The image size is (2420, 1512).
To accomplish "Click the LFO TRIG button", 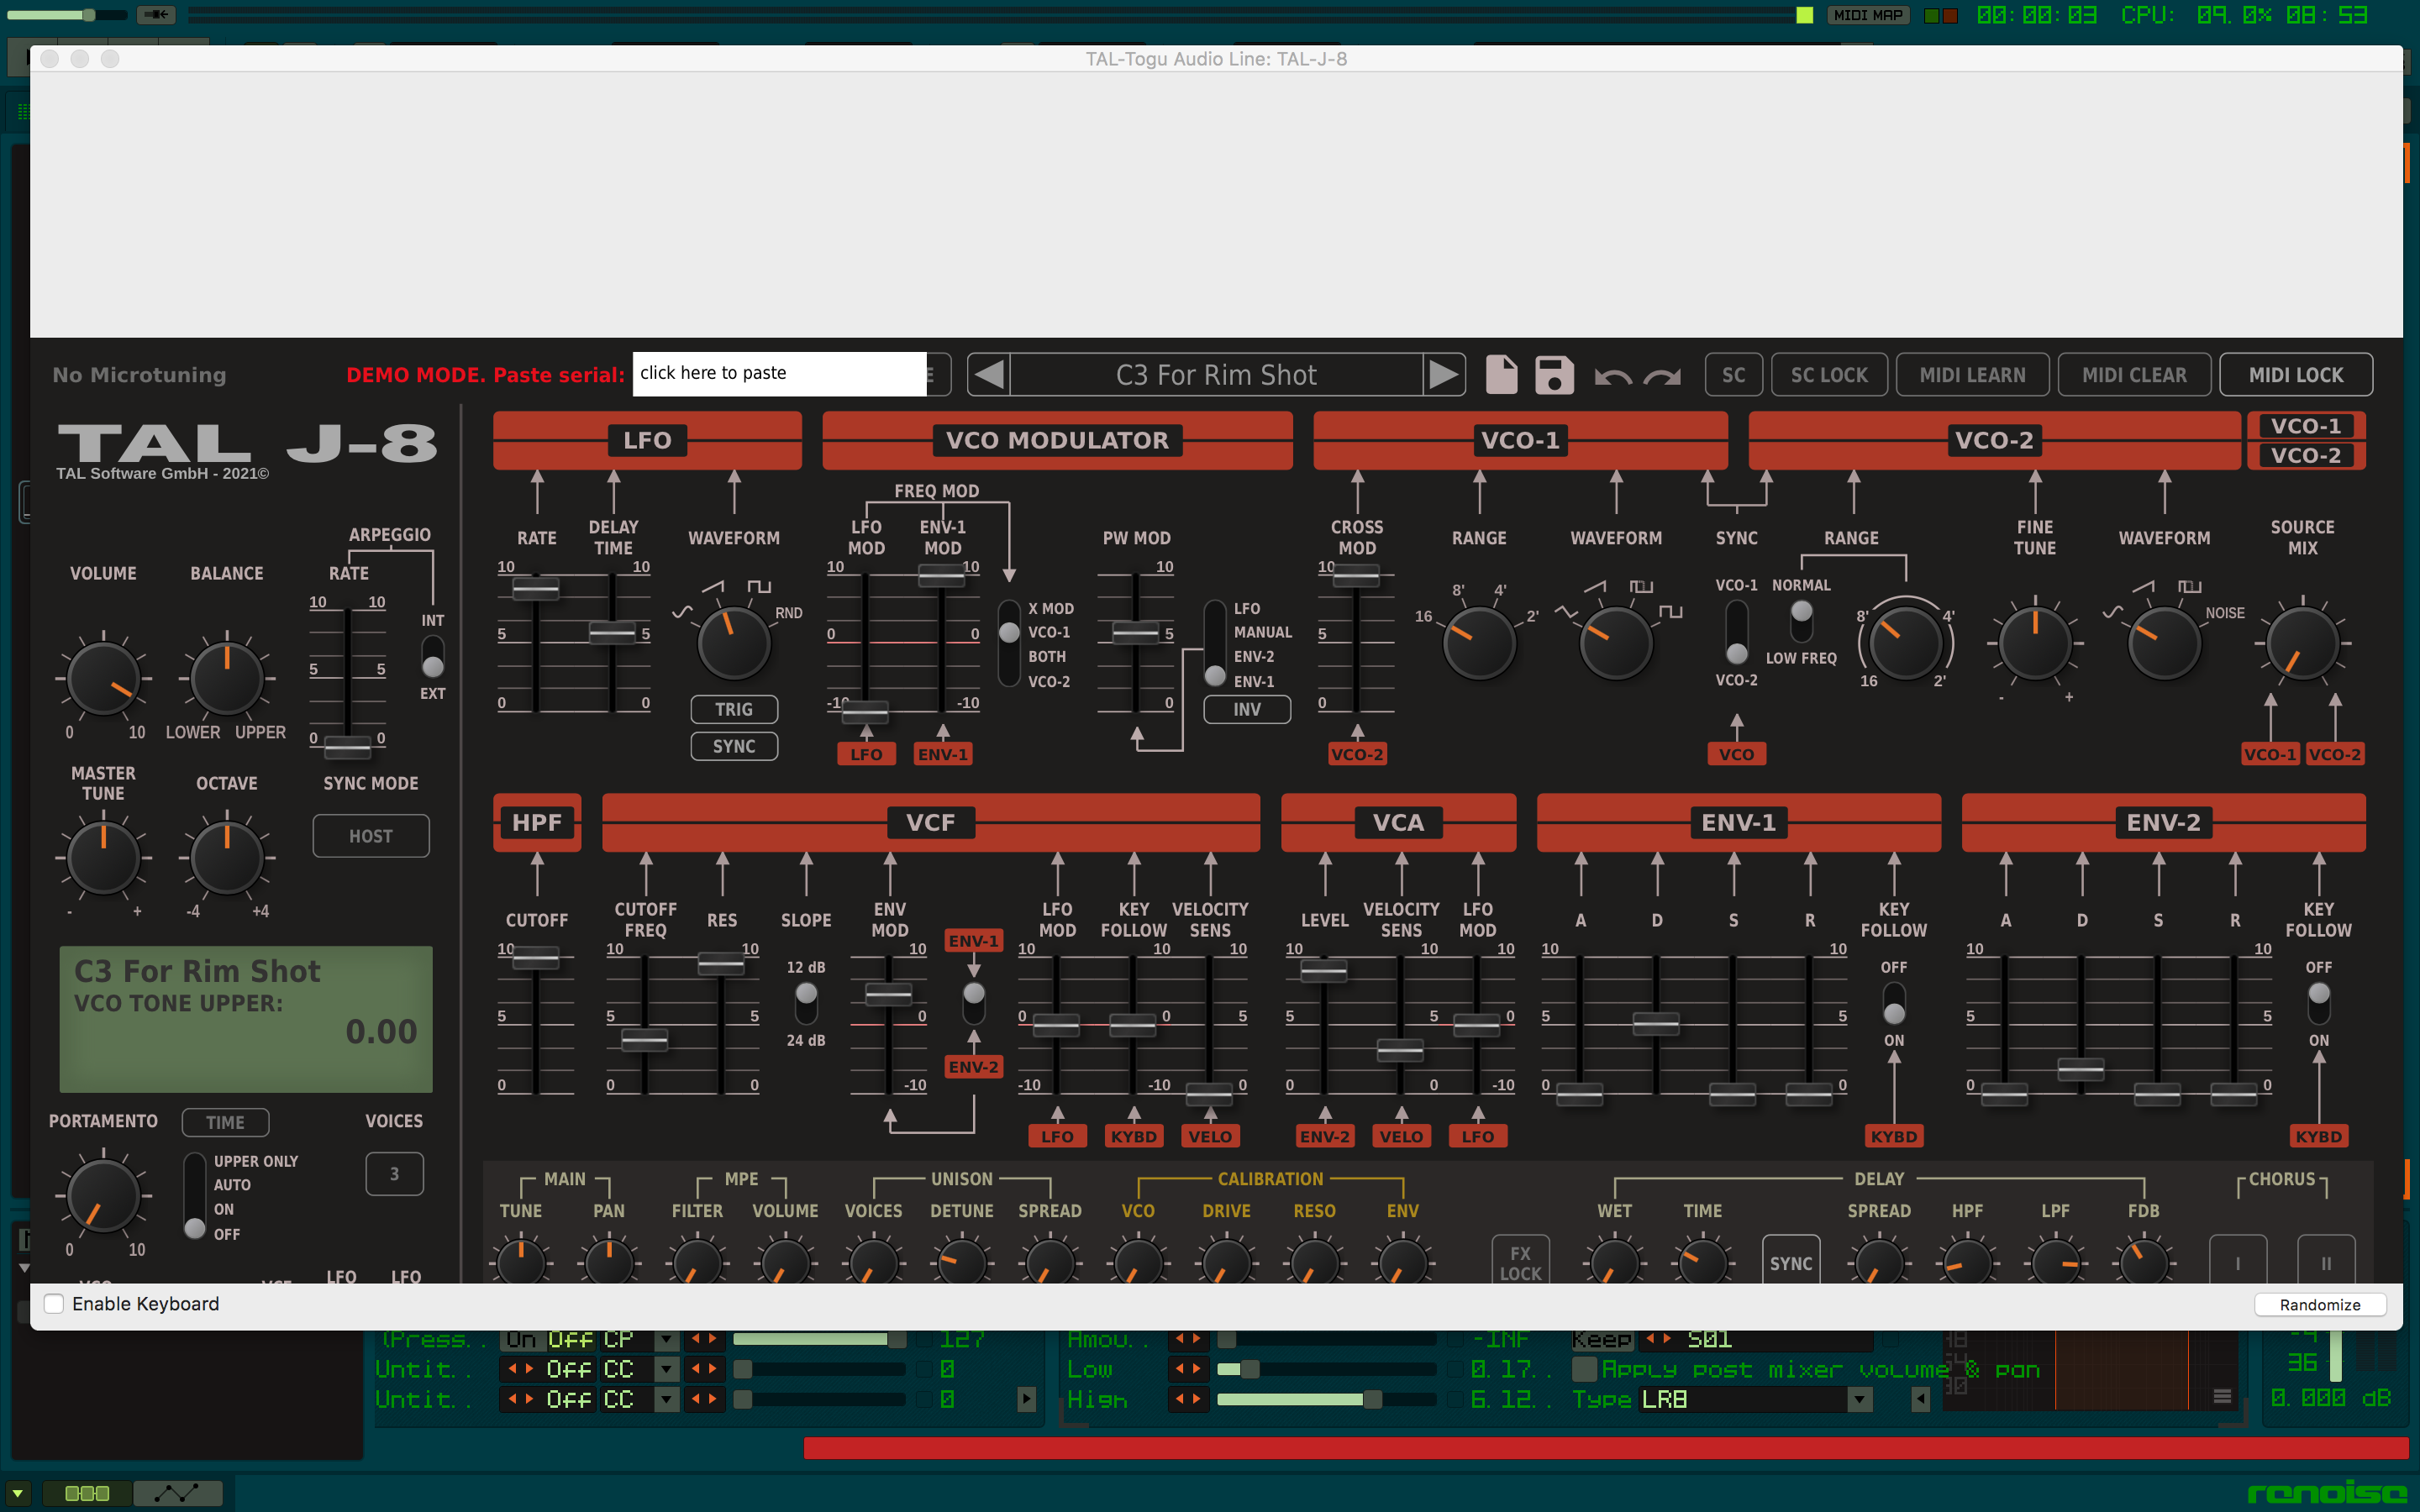I will coord(734,709).
